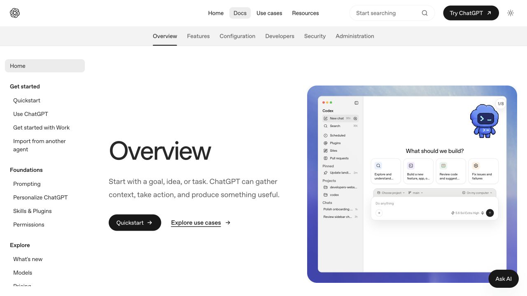Screen dimensions: 527x296
Task: Click the magnifier icon in the search box
Action: click(424, 13)
